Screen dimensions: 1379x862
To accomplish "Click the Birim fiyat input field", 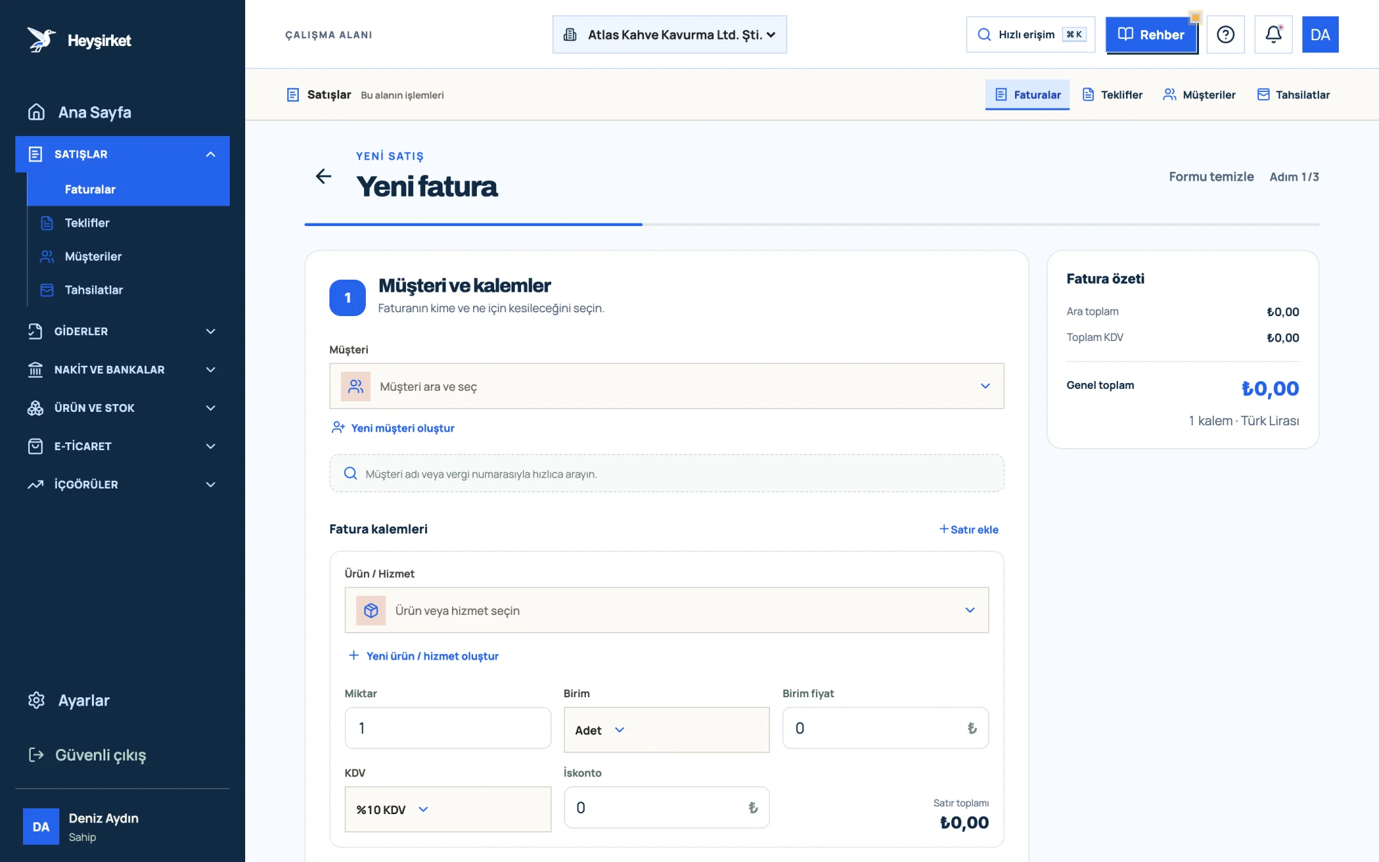I will click(885, 728).
